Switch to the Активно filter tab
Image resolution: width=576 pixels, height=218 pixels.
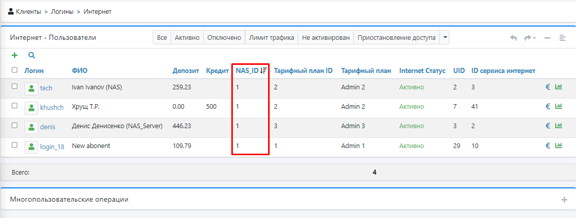click(x=187, y=38)
